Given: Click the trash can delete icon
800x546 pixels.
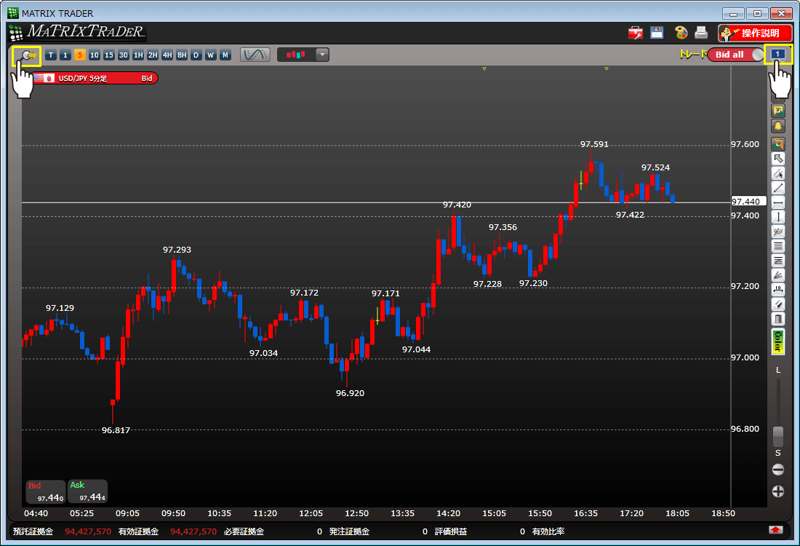Looking at the screenshot, I should [x=778, y=319].
